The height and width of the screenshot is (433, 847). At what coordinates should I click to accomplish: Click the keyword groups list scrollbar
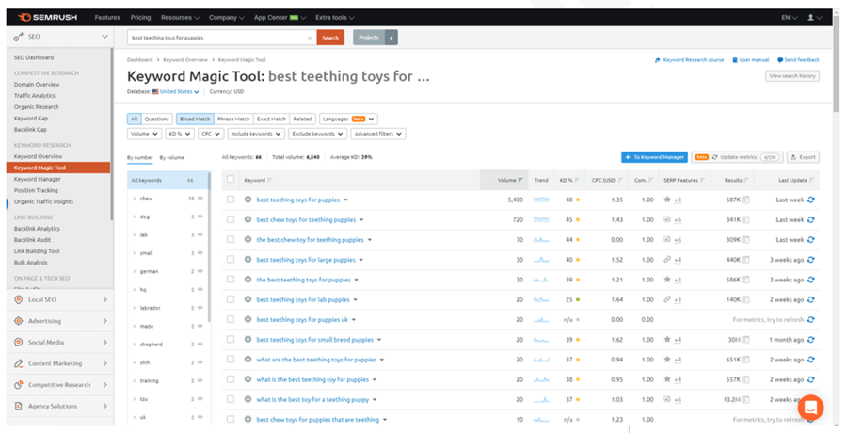[x=209, y=249]
